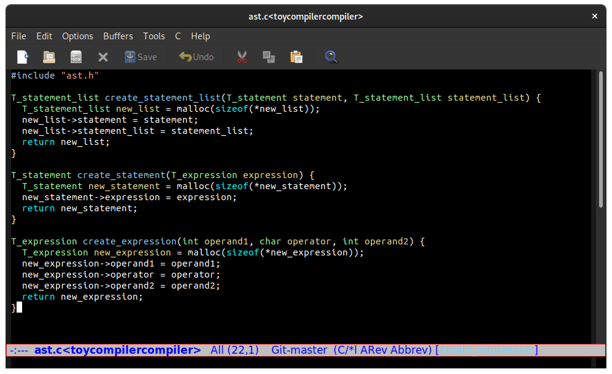Open the Edit menu
612x374 pixels.
[x=44, y=36]
